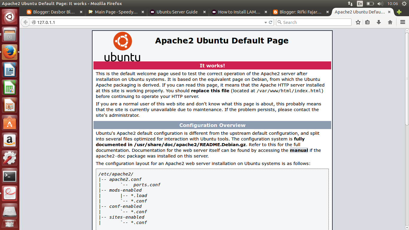This screenshot has width=409, height=230.
Task: Open the Files manager from launcher
Action: [10, 34]
